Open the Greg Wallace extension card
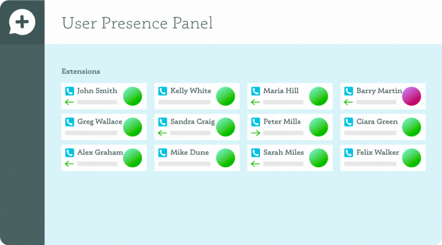Screen dimensions: 442x245 104,127
